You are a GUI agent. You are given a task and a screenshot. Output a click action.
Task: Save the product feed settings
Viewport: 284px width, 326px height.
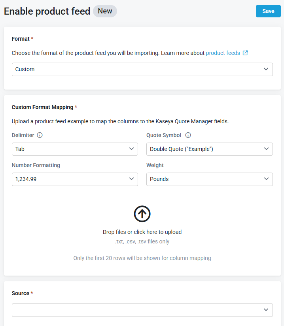268,11
